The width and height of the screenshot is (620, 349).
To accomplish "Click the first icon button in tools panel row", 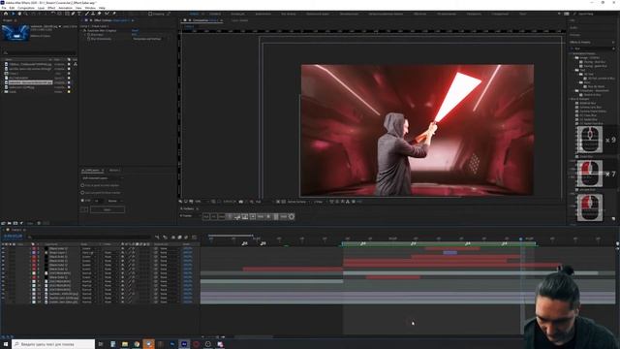I will (206, 217).
